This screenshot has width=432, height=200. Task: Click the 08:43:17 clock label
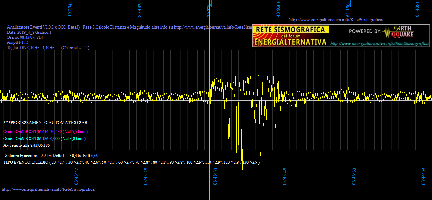(76, 176)
